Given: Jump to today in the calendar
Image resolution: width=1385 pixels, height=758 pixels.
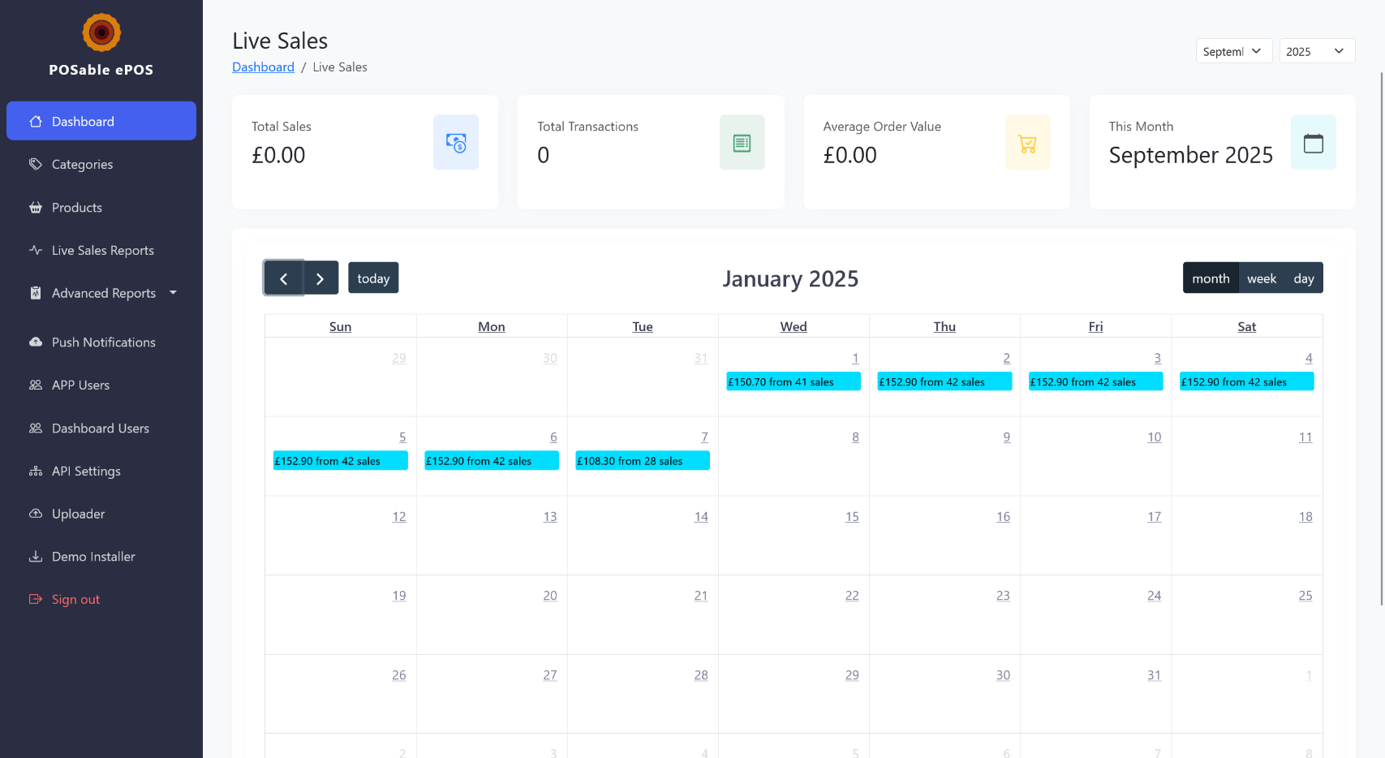Looking at the screenshot, I should [373, 278].
